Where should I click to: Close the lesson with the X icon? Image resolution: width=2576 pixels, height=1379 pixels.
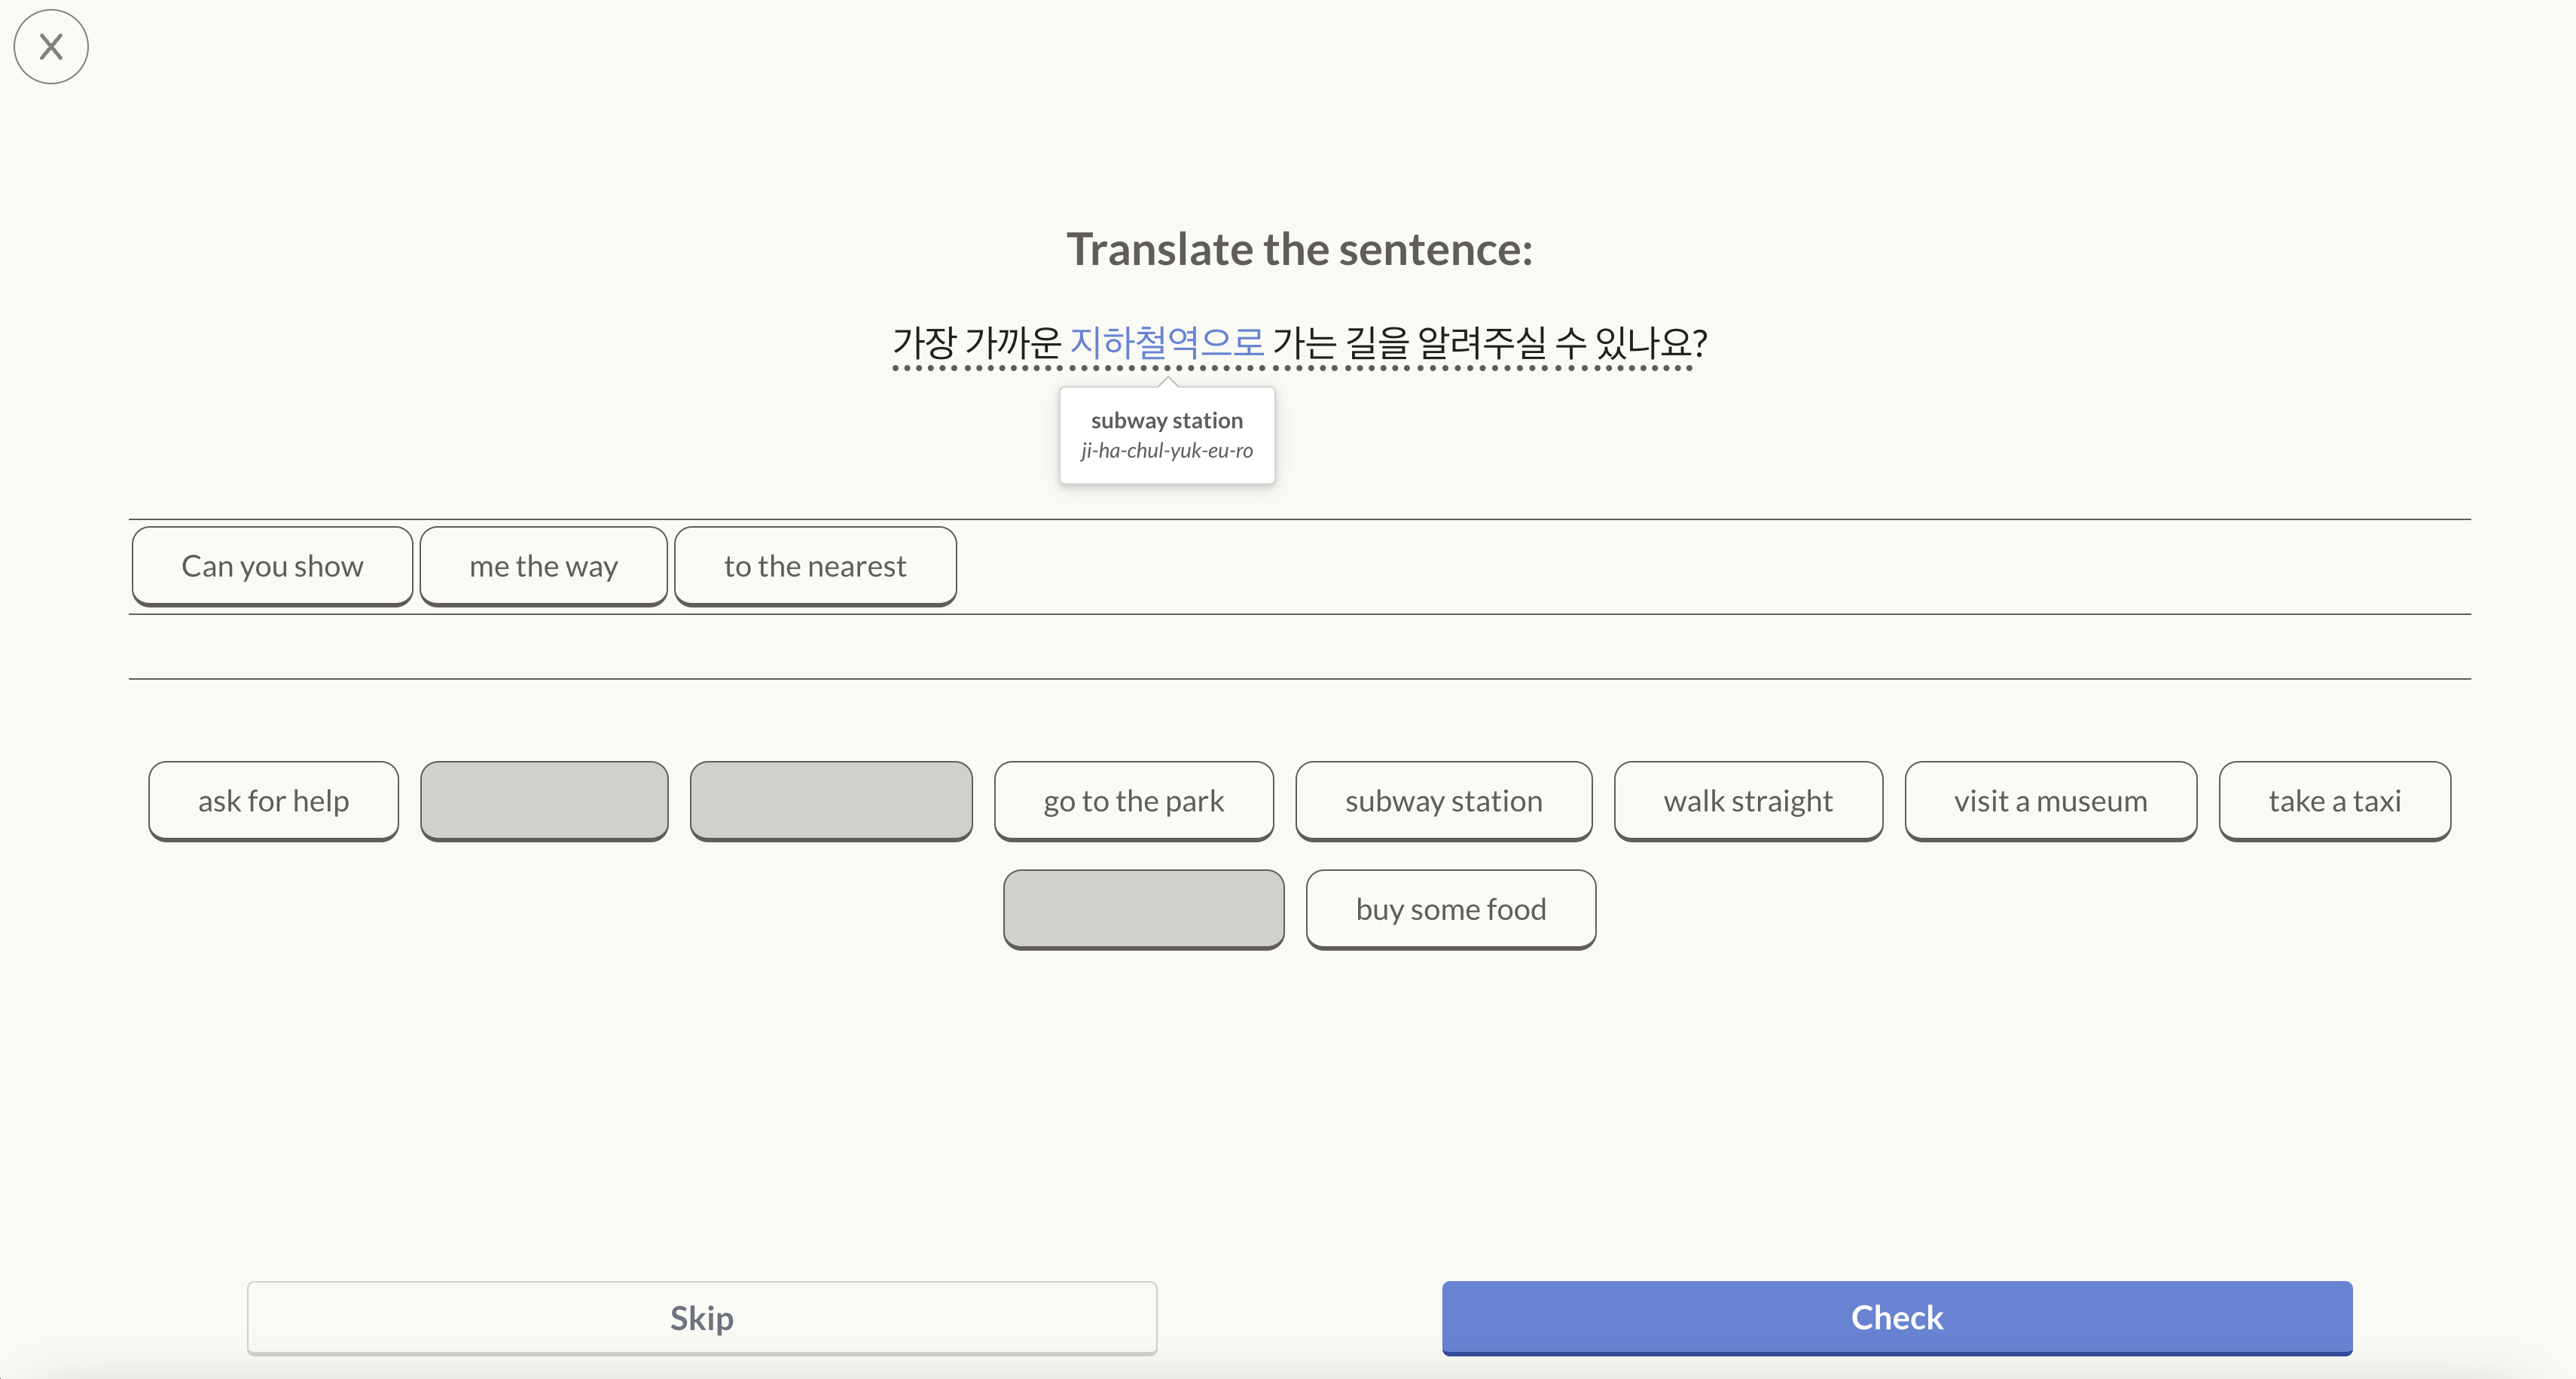click(x=51, y=47)
